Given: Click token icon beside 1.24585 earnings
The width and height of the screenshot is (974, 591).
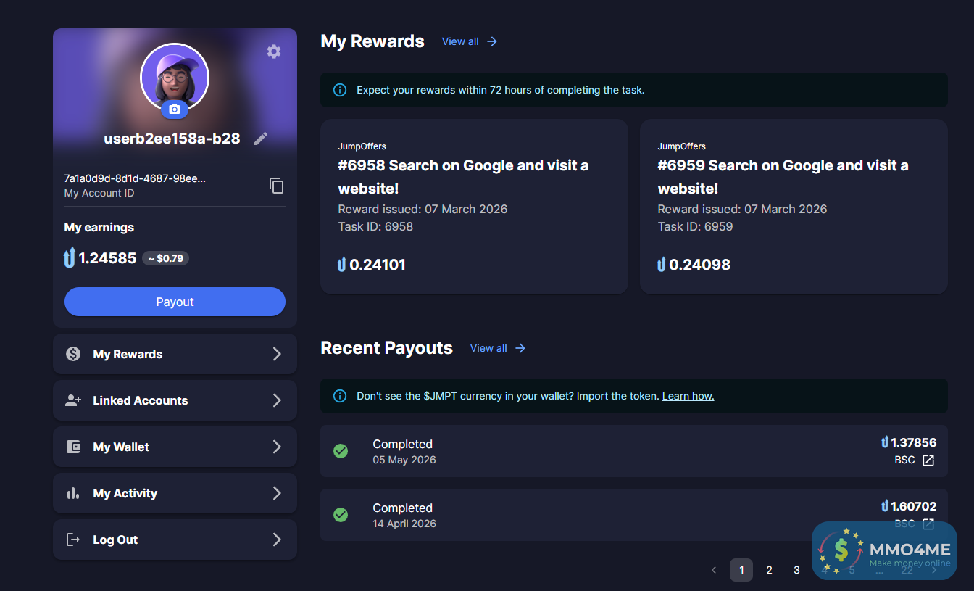Looking at the screenshot, I should [x=70, y=257].
